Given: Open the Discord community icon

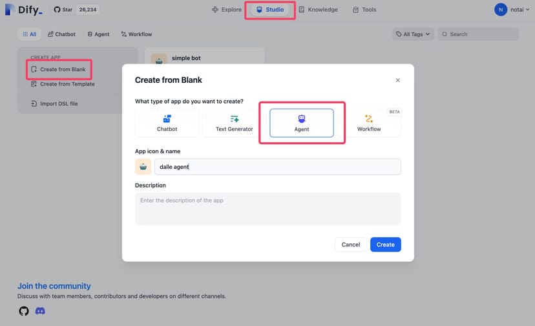Looking at the screenshot, I should [40, 311].
